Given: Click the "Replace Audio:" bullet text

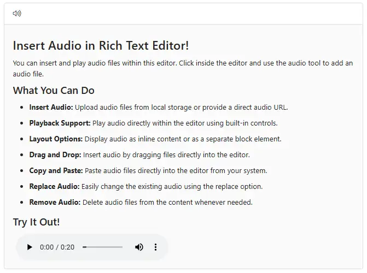Looking at the screenshot, I should click(x=54, y=187).
